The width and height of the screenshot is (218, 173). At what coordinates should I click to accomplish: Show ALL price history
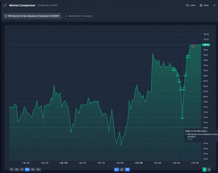pos(38,169)
